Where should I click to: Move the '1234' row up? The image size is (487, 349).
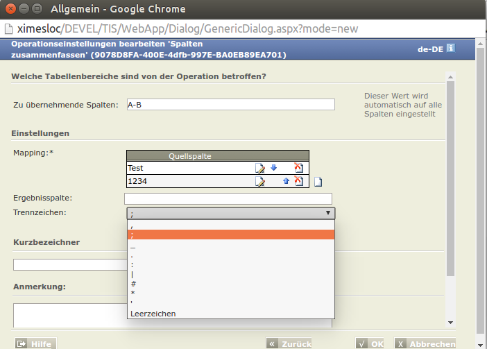point(286,181)
